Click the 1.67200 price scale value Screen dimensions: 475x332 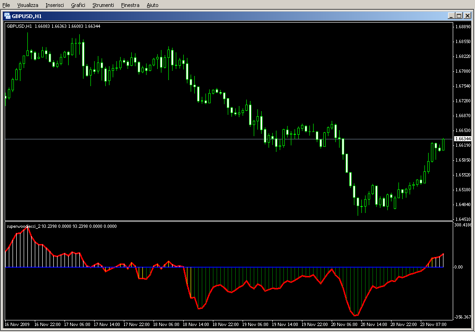[x=463, y=100]
